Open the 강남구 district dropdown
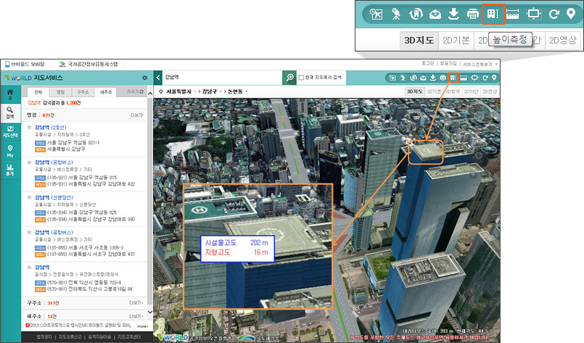This screenshot has height=343, width=584. [212, 91]
